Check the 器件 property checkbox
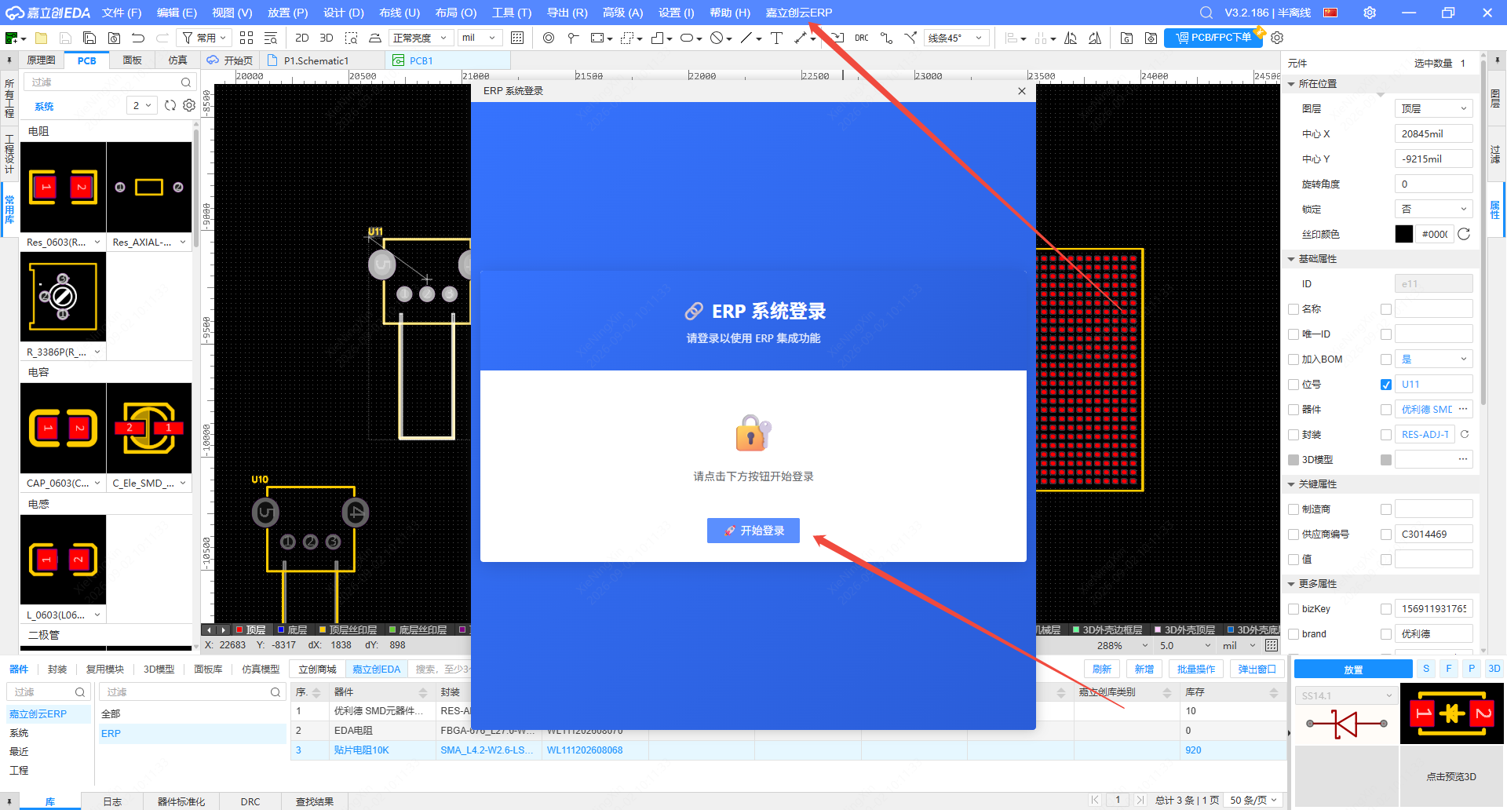1507x810 pixels. point(1294,410)
